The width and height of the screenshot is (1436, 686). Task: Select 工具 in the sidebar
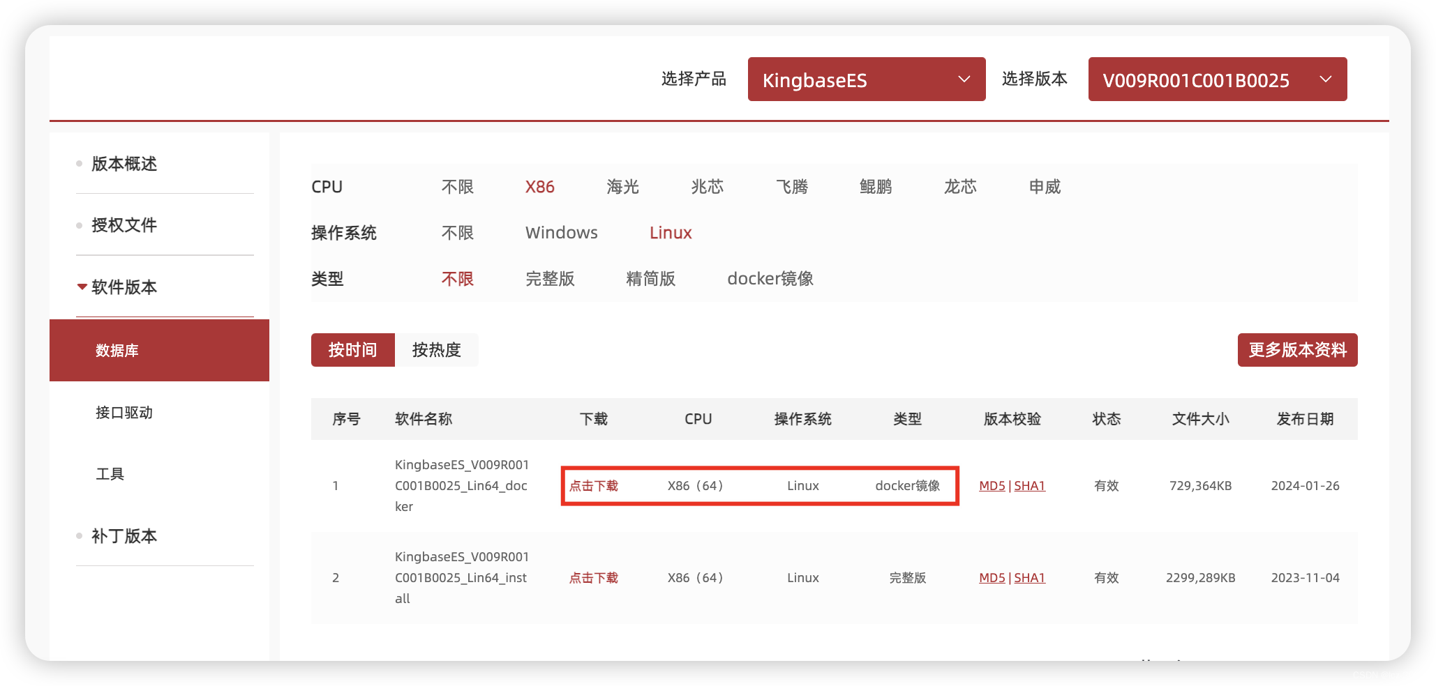[x=110, y=474]
